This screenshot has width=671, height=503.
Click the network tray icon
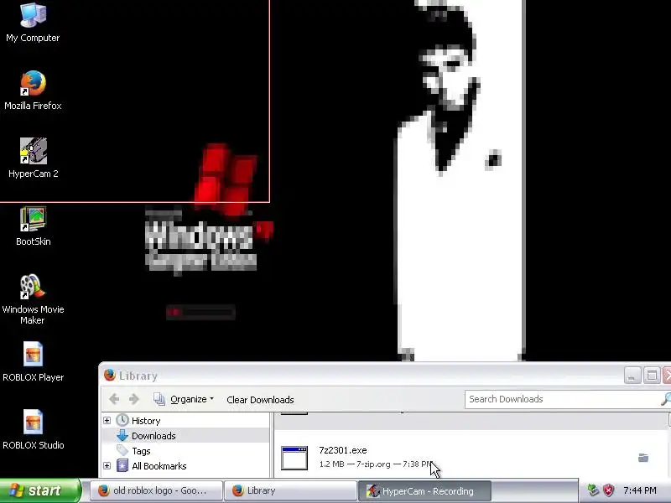tap(593, 490)
